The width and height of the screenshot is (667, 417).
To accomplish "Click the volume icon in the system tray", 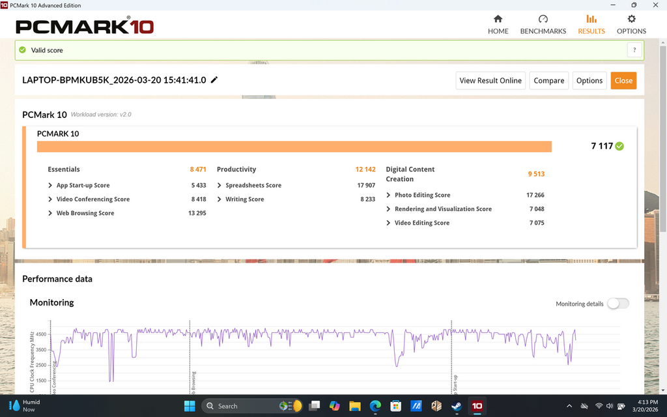I will 608,406.
